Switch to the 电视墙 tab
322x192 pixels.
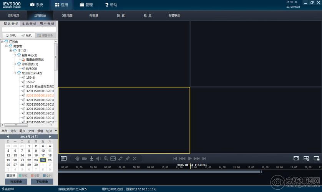point(94,15)
